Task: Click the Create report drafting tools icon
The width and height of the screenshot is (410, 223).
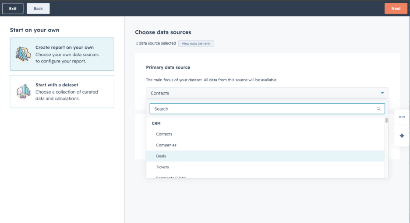Action: [x=23, y=54]
